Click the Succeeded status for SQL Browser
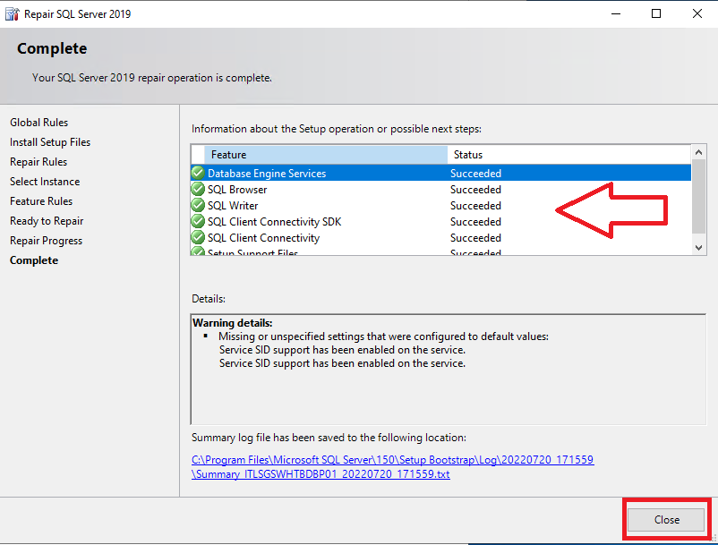718x545 pixels. 475,190
